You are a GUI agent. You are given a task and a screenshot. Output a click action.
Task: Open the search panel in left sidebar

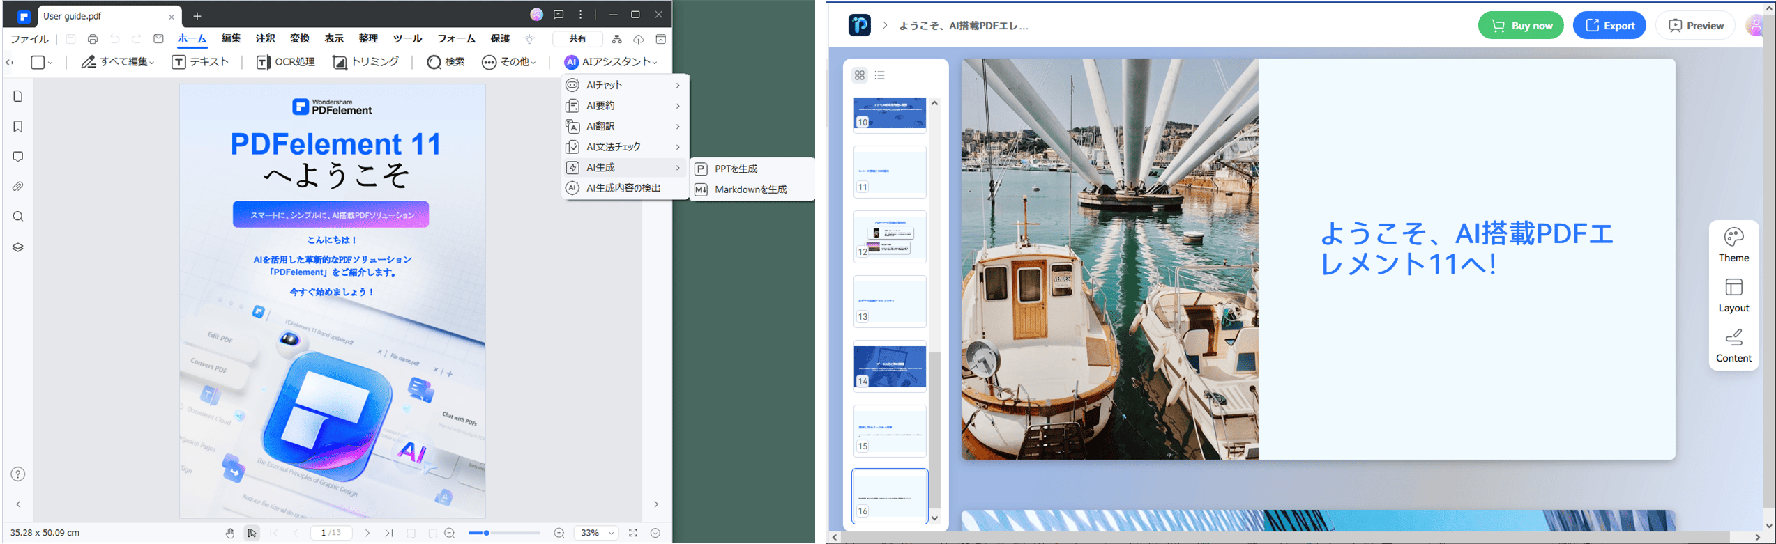tap(18, 217)
